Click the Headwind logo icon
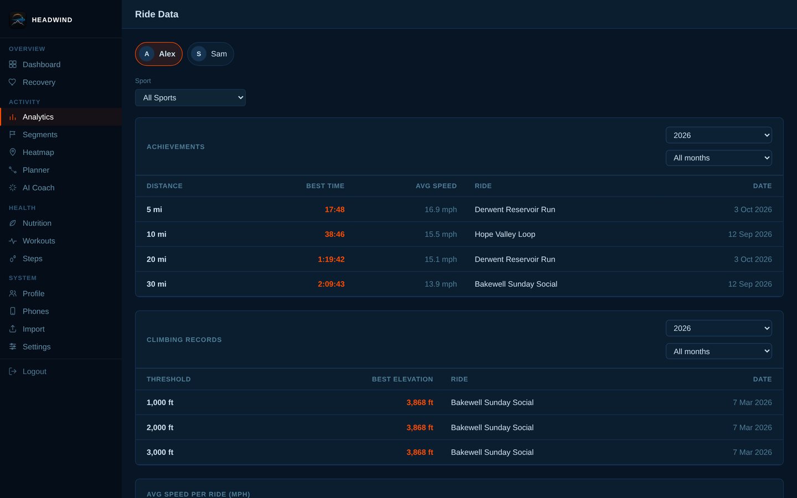This screenshot has width=797, height=498. pyautogui.click(x=18, y=19)
